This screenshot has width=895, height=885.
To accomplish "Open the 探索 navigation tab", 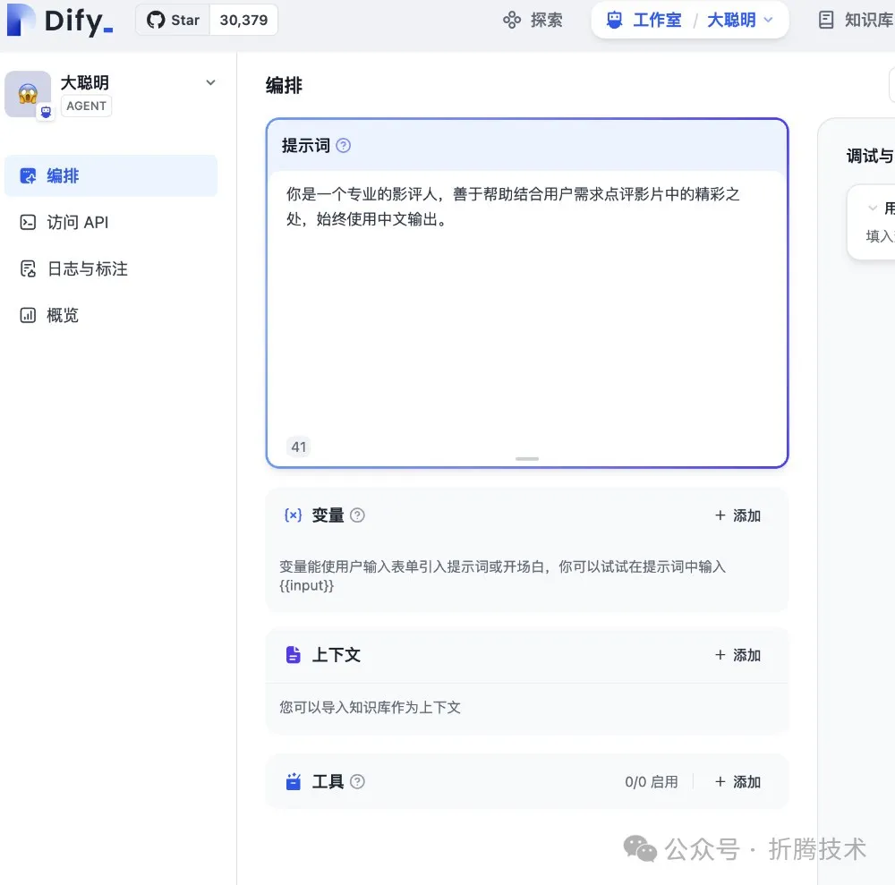I will click(x=533, y=20).
